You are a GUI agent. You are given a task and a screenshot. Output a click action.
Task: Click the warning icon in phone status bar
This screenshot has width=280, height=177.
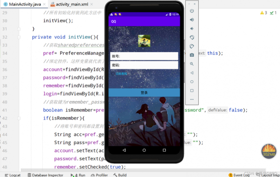coord(112,14)
